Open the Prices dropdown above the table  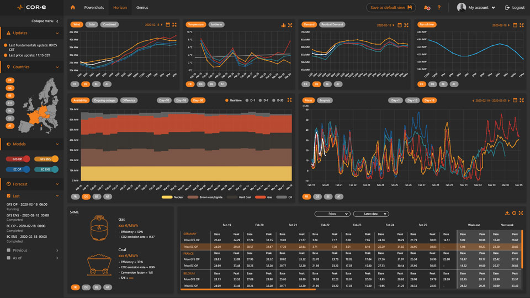click(x=332, y=214)
